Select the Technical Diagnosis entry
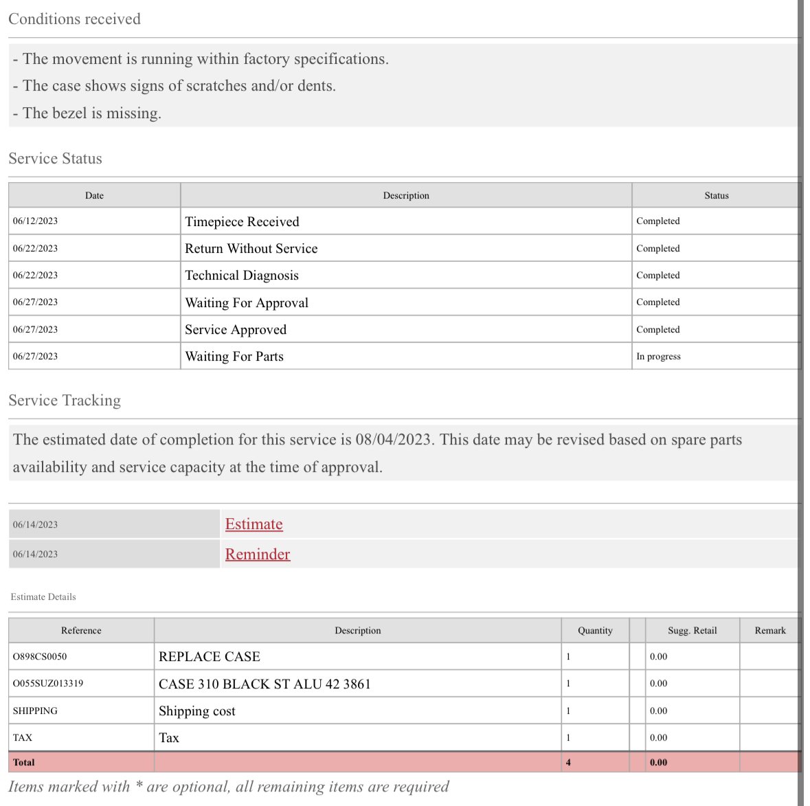The height and width of the screenshot is (806, 810). tap(241, 276)
